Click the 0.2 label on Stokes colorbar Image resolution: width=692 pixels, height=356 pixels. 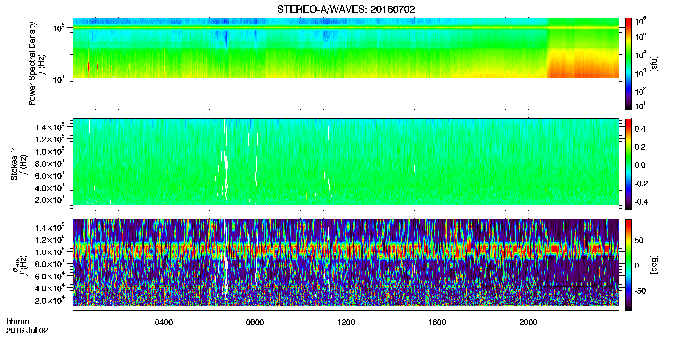click(640, 147)
